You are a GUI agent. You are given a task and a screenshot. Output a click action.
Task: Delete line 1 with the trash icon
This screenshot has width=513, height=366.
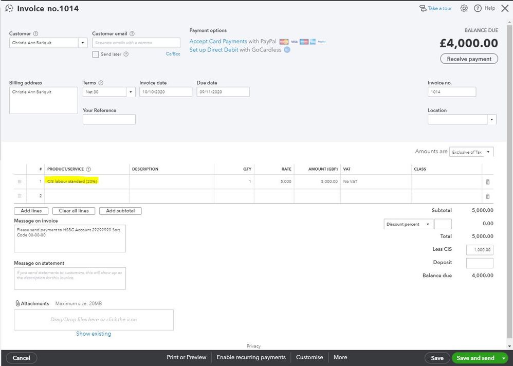(488, 182)
